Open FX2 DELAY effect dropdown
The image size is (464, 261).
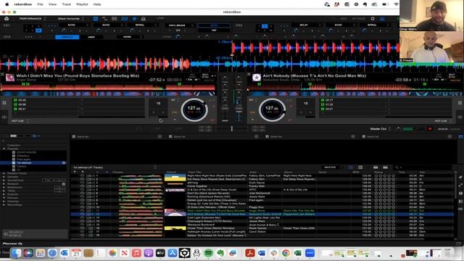[306, 25]
